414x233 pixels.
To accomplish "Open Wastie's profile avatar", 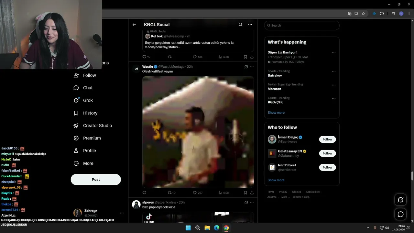I will [x=136, y=69].
